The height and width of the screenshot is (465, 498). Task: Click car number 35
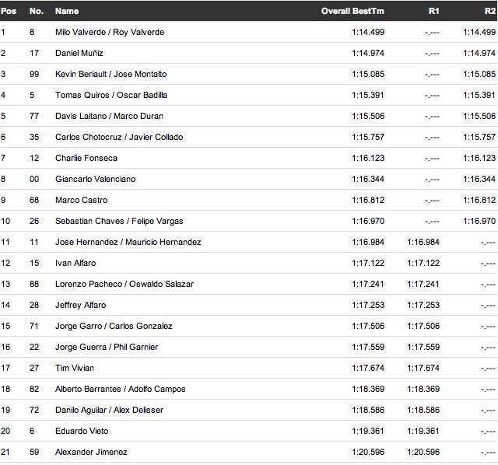click(34, 137)
